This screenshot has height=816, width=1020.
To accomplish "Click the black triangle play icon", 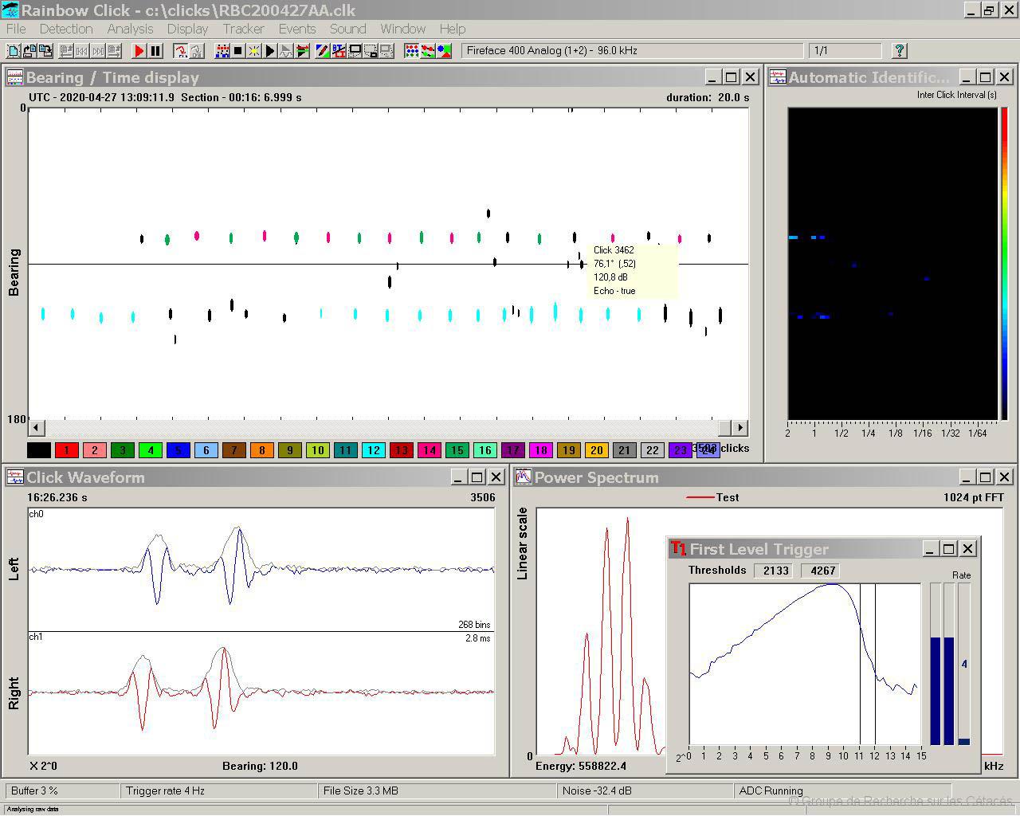I will tap(270, 51).
